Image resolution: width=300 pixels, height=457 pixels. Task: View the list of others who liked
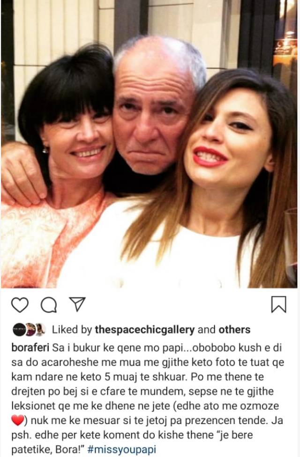tap(234, 330)
